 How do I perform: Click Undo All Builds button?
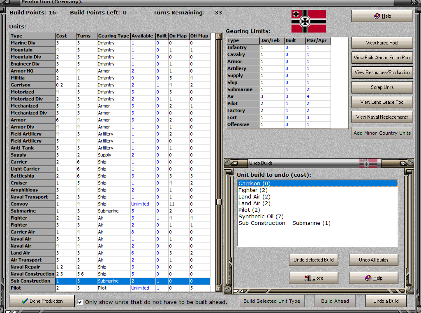(x=373, y=260)
